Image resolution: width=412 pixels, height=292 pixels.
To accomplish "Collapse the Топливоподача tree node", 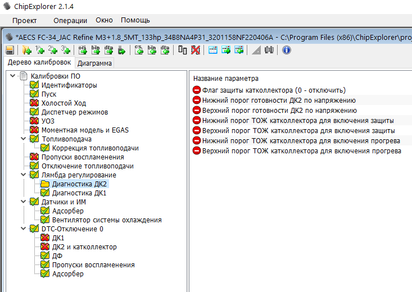I will [24, 139].
